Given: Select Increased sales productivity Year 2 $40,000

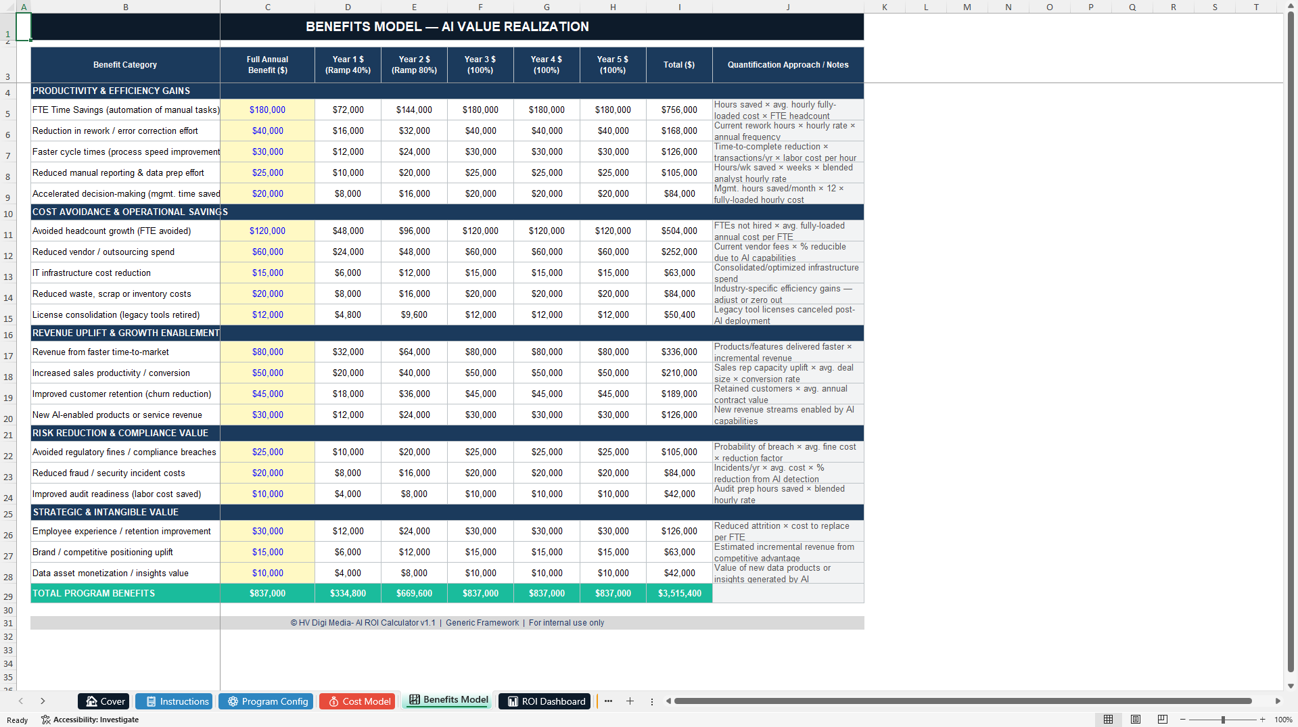Looking at the screenshot, I should coord(414,373).
